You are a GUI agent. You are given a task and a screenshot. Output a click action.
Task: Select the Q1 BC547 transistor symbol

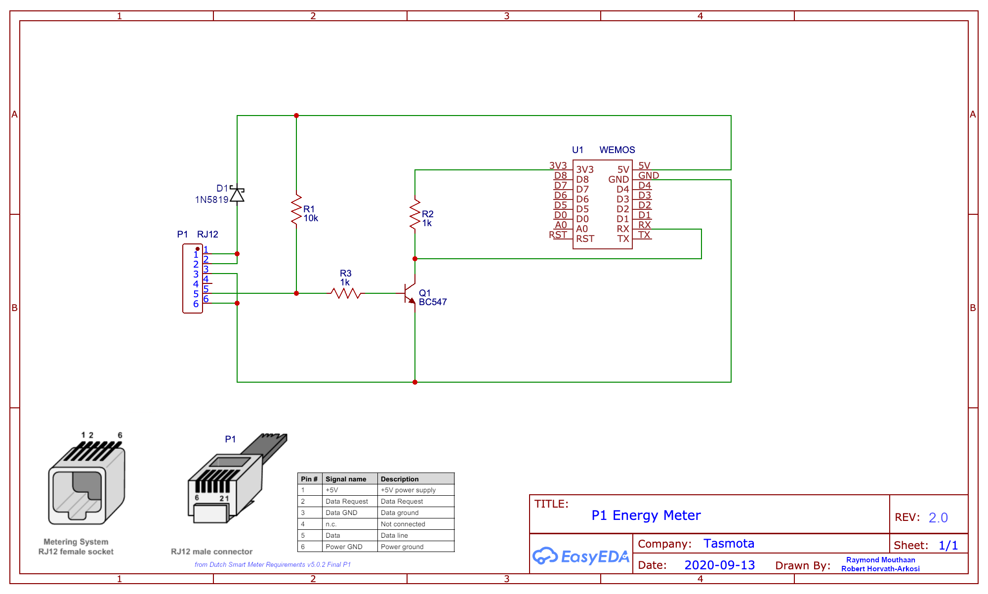[x=411, y=293]
